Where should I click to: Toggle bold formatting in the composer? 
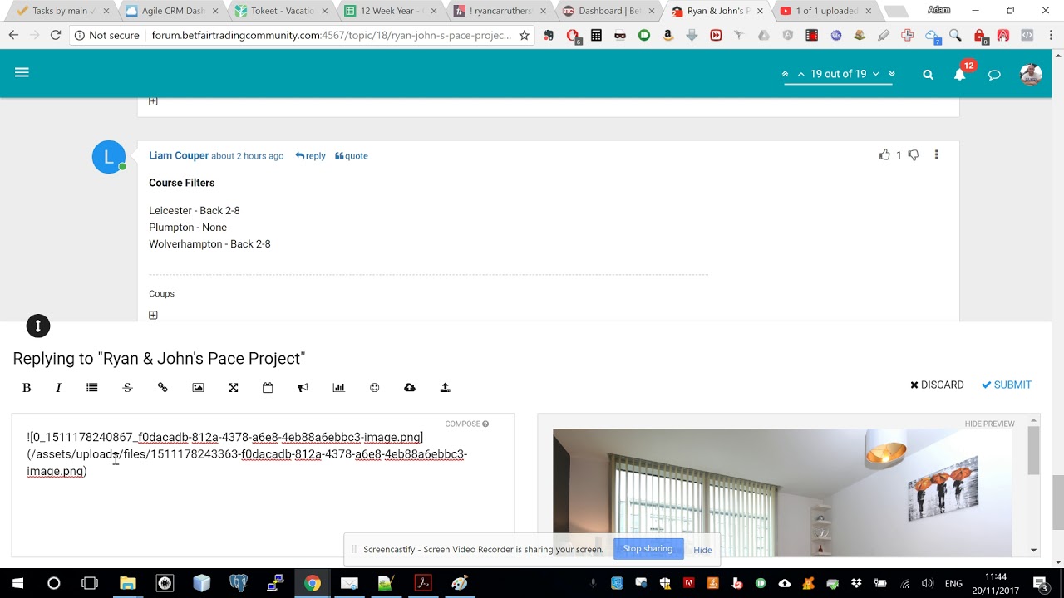[27, 387]
